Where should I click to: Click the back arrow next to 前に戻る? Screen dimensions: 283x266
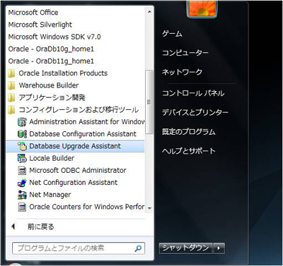(13, 226)
